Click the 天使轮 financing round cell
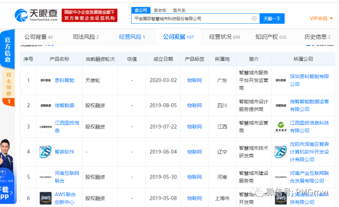Viewport: 339px width, 207px height. (x=93, y=80)
